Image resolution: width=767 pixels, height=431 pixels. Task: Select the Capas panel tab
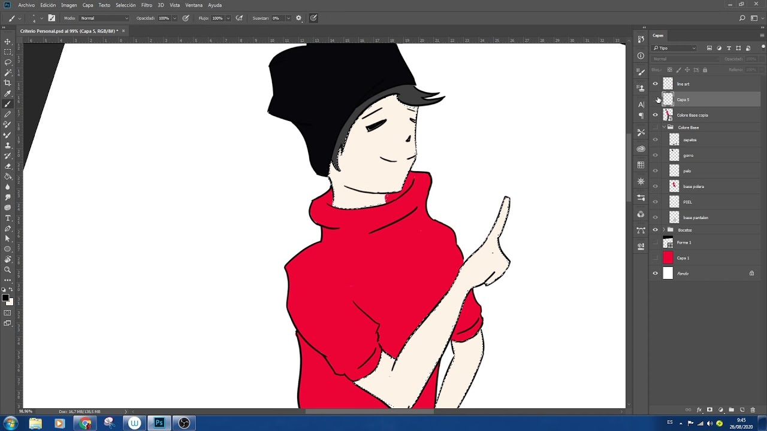[x=658, y=35]
